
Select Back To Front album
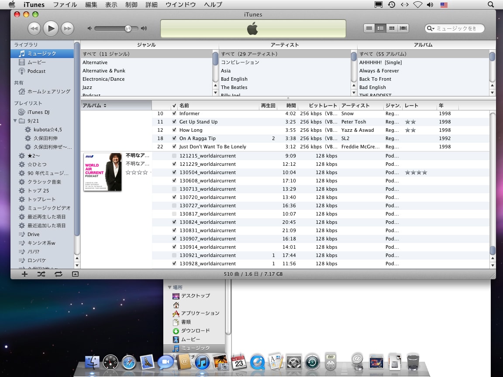click(424, 79)
